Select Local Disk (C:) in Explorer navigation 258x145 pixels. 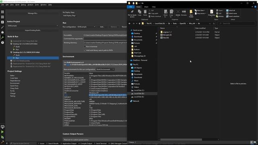point(139,90)
